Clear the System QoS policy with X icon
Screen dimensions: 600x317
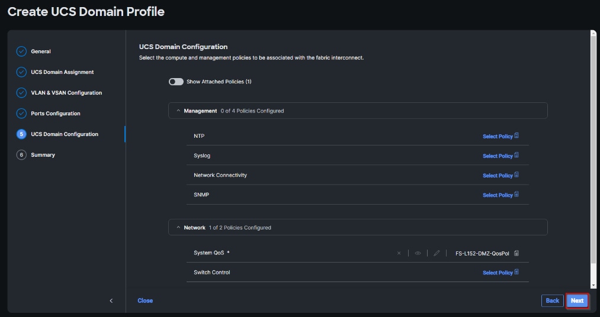[399, 253]
